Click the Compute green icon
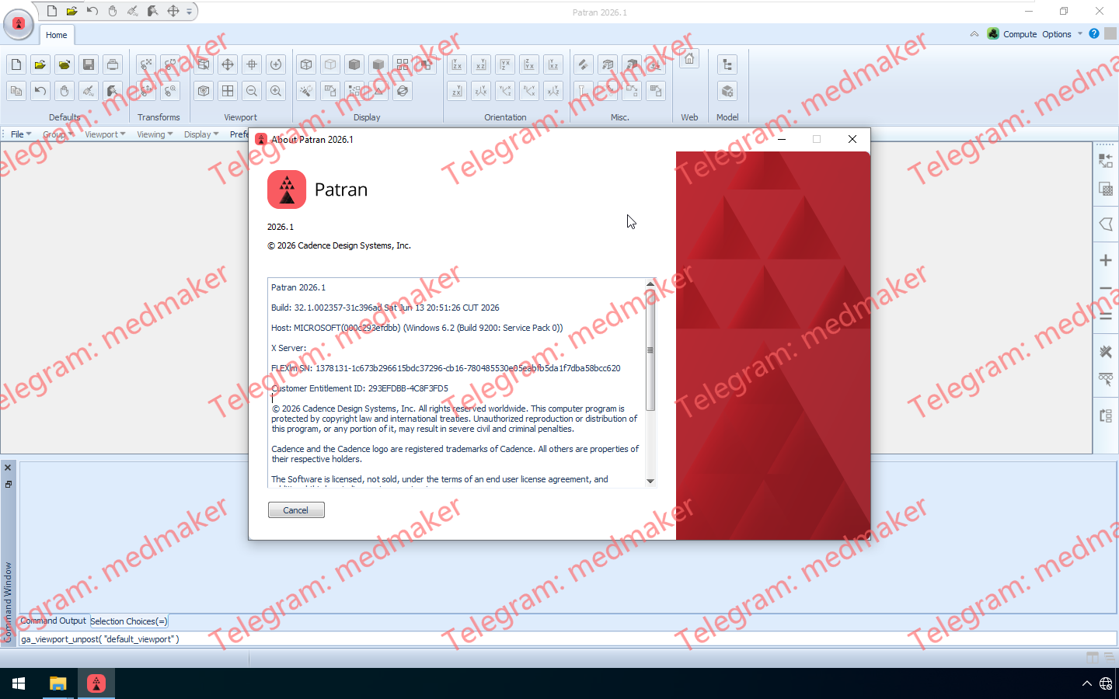 [993, 33]
